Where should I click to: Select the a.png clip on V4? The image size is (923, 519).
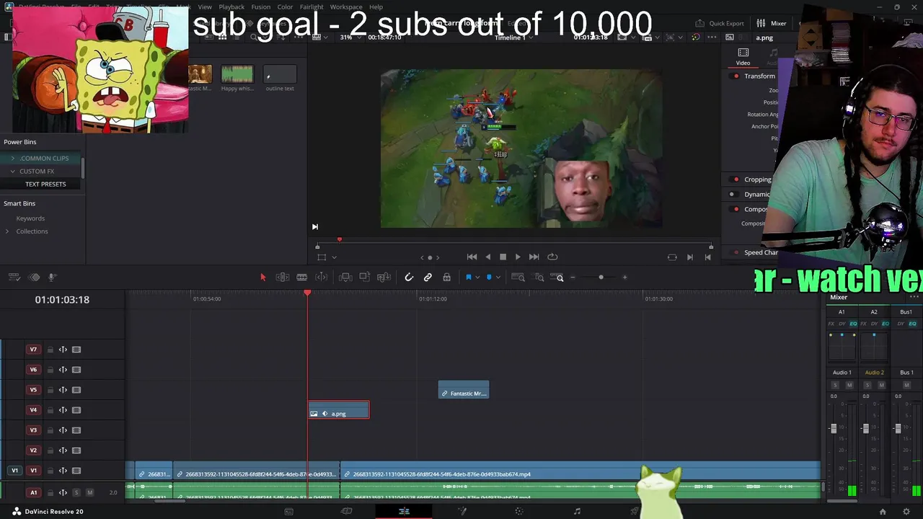point(339,410)
